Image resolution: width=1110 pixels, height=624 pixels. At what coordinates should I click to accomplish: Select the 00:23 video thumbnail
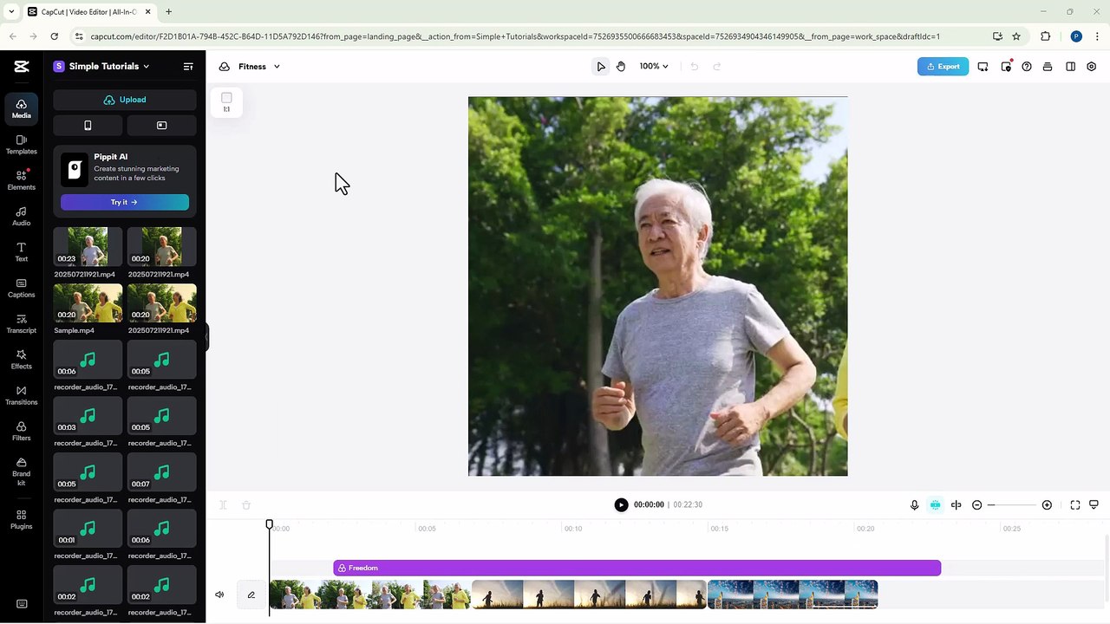pos(88,247)
